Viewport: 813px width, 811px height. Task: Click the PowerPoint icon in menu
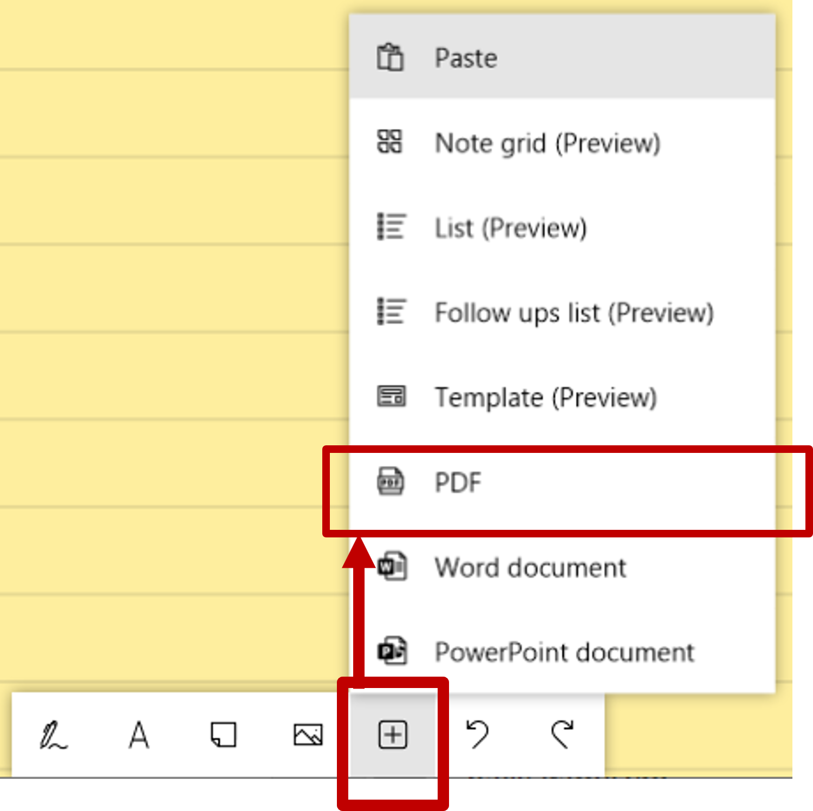(392, 651)
